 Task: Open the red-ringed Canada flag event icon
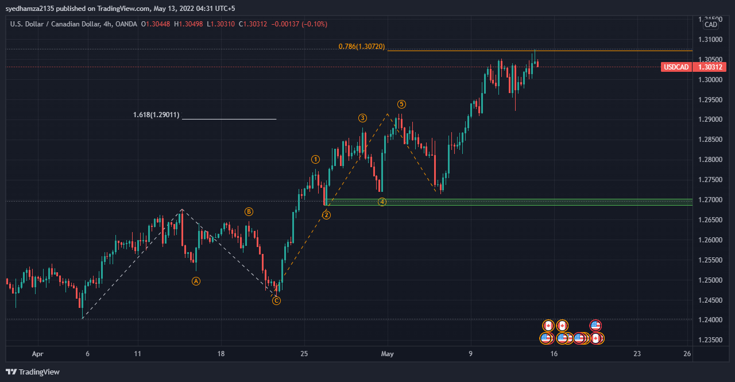click(595, 338)
